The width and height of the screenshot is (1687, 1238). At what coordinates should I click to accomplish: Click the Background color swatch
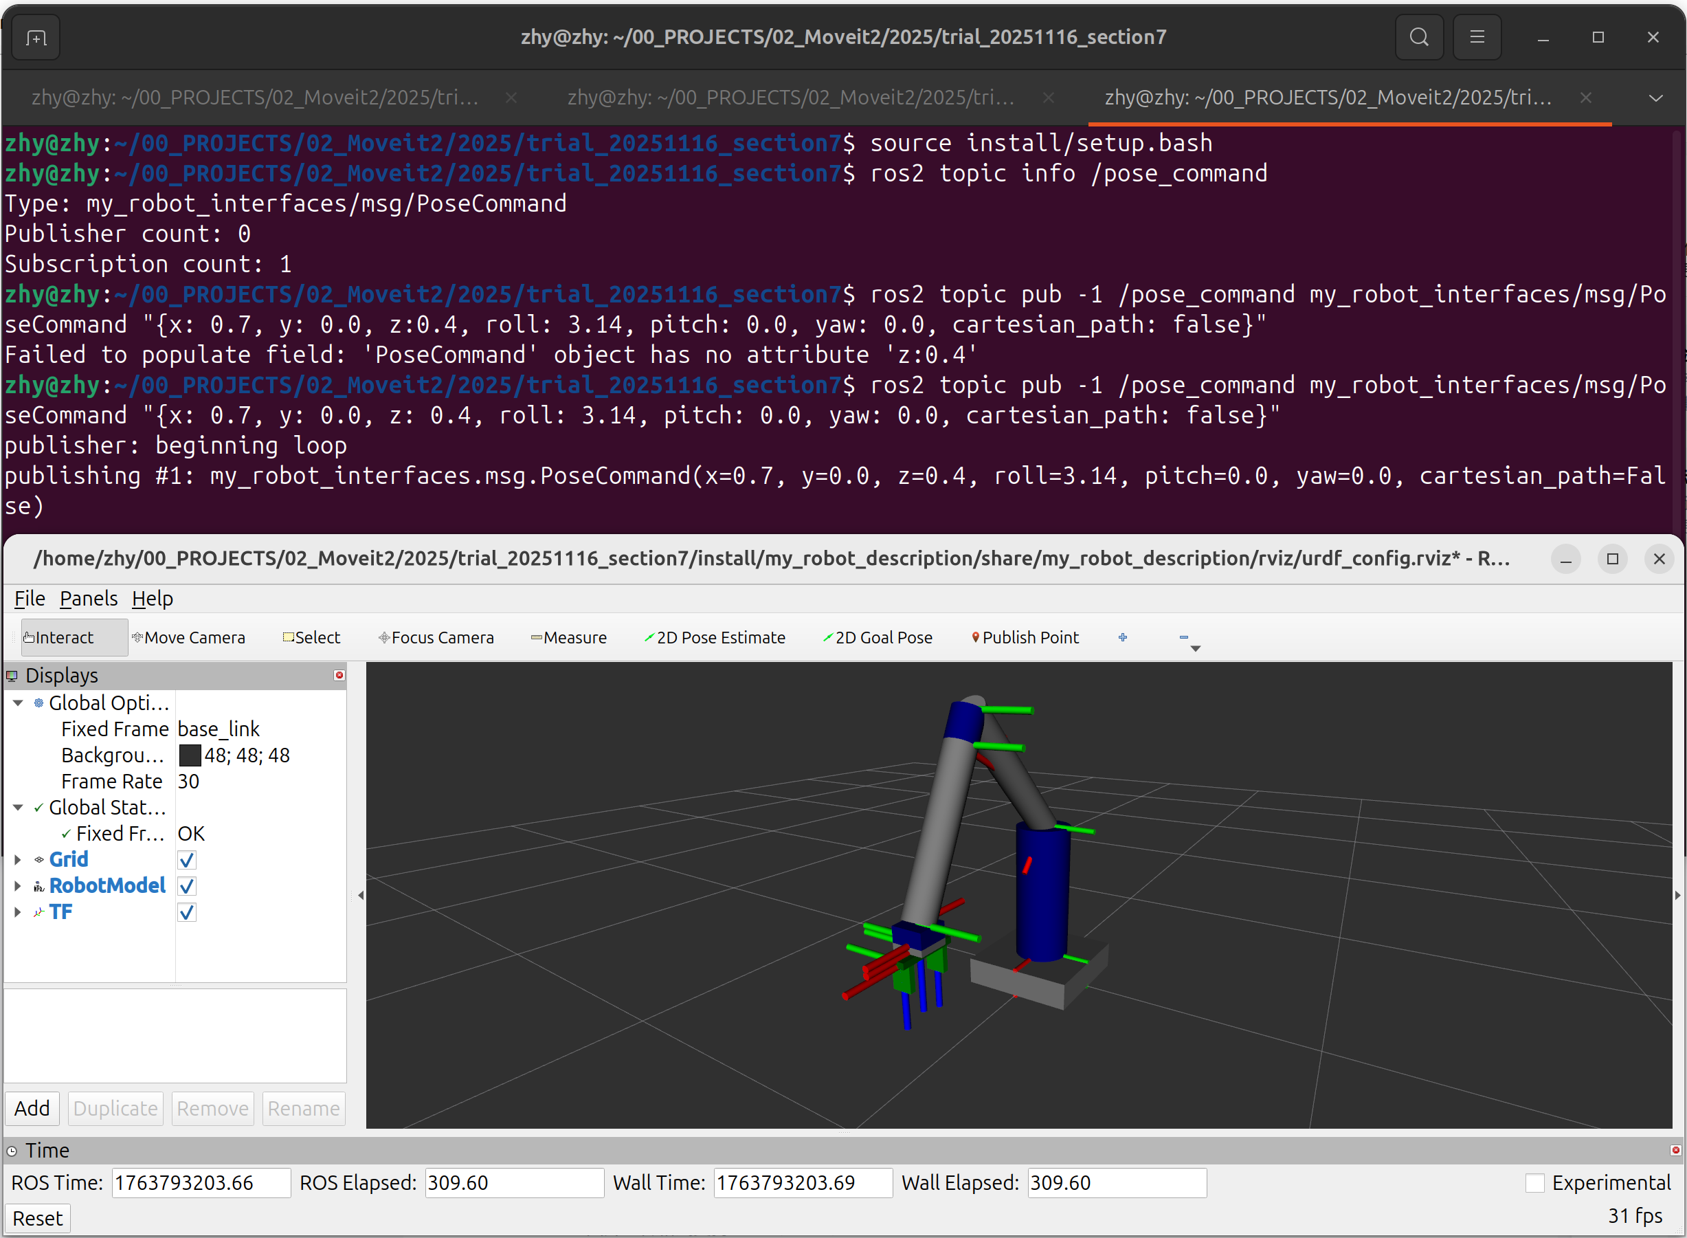coord(190,755)
